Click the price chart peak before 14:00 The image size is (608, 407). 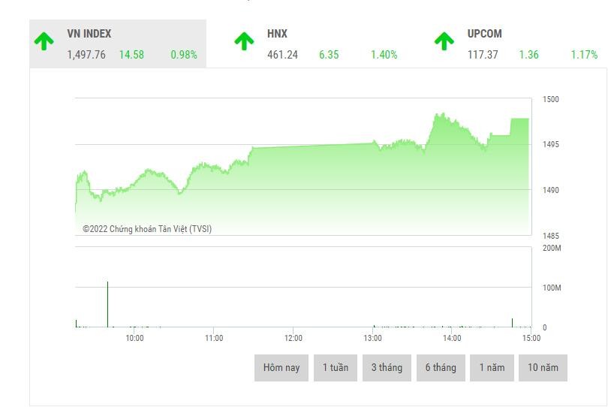pyautogui.click(x=436, y=116)
